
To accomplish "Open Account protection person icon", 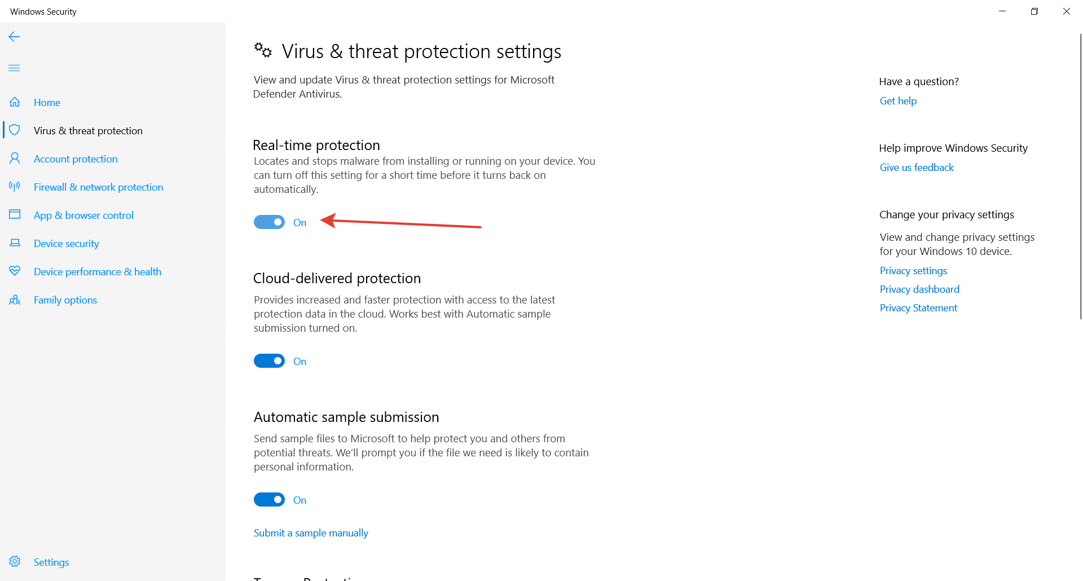I will pos(15,159).
